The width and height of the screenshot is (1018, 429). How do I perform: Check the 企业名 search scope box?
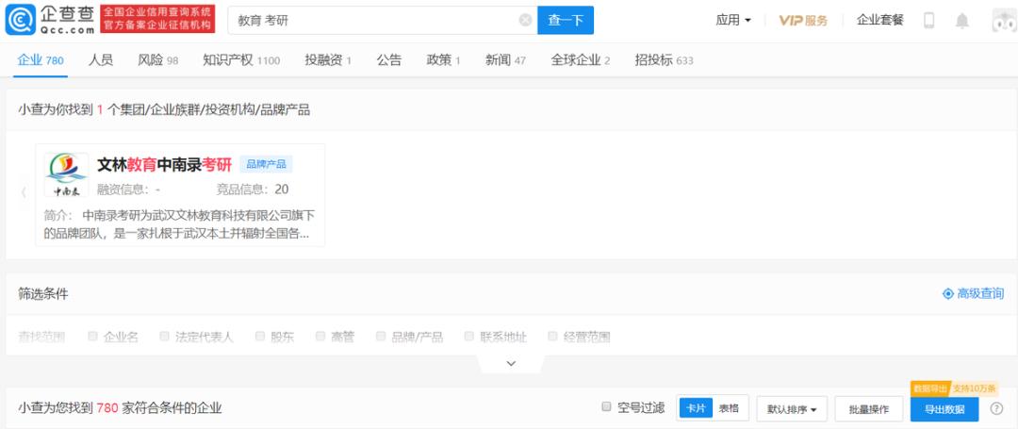pyautogui.click(x=93, y=336)
